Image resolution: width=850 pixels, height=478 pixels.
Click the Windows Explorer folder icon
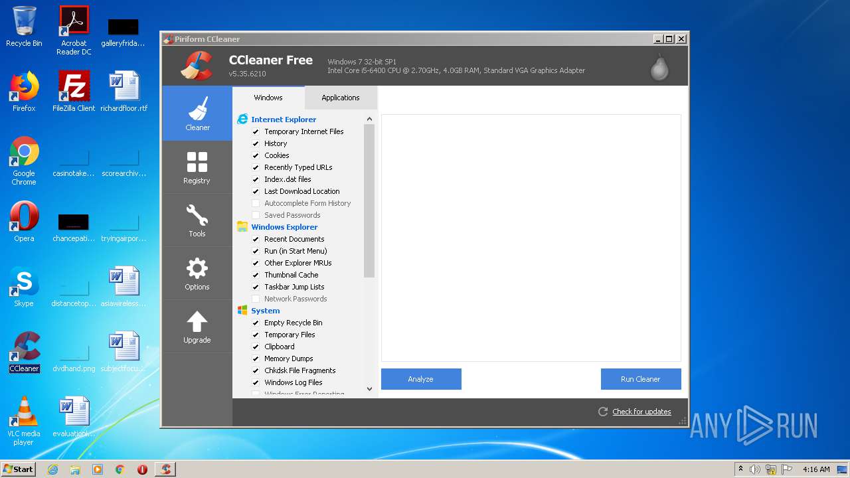coord(242,227)
